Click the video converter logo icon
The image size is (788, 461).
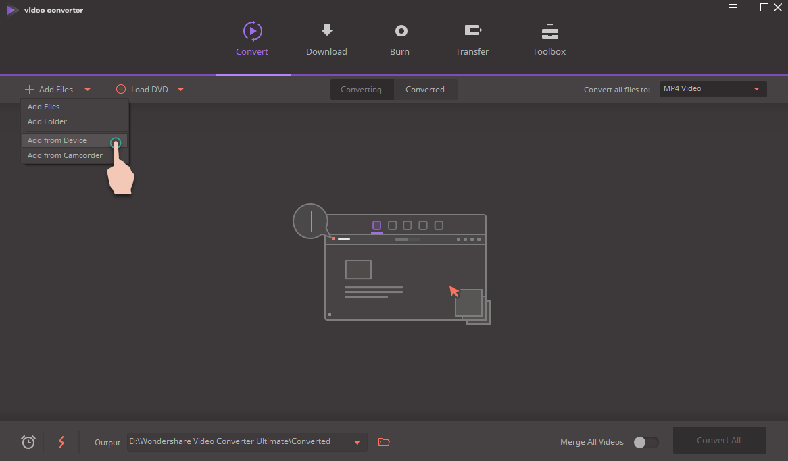tap(12, 10)
